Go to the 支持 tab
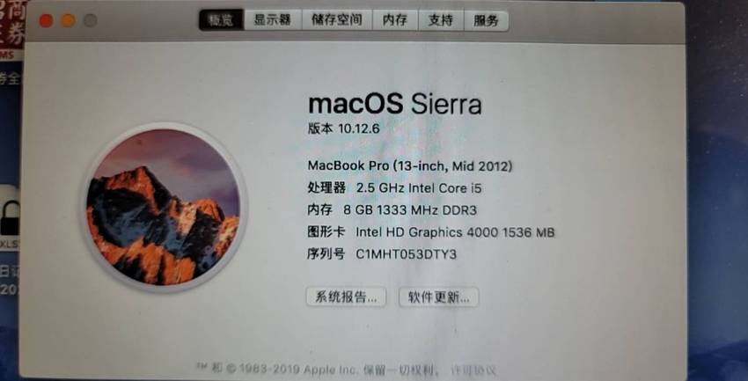This screenshot has height=381, width=748. 440,20
